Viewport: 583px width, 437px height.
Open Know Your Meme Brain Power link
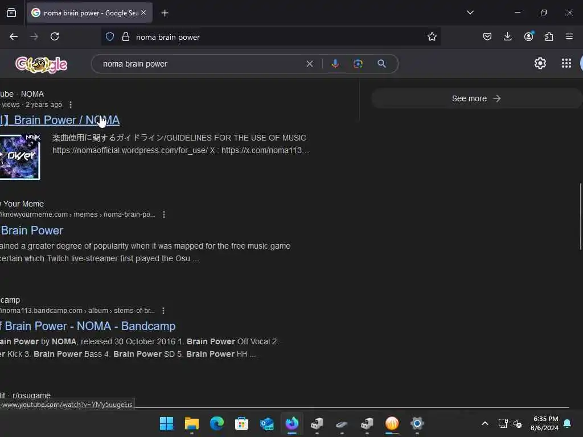(x=32, y=230)
